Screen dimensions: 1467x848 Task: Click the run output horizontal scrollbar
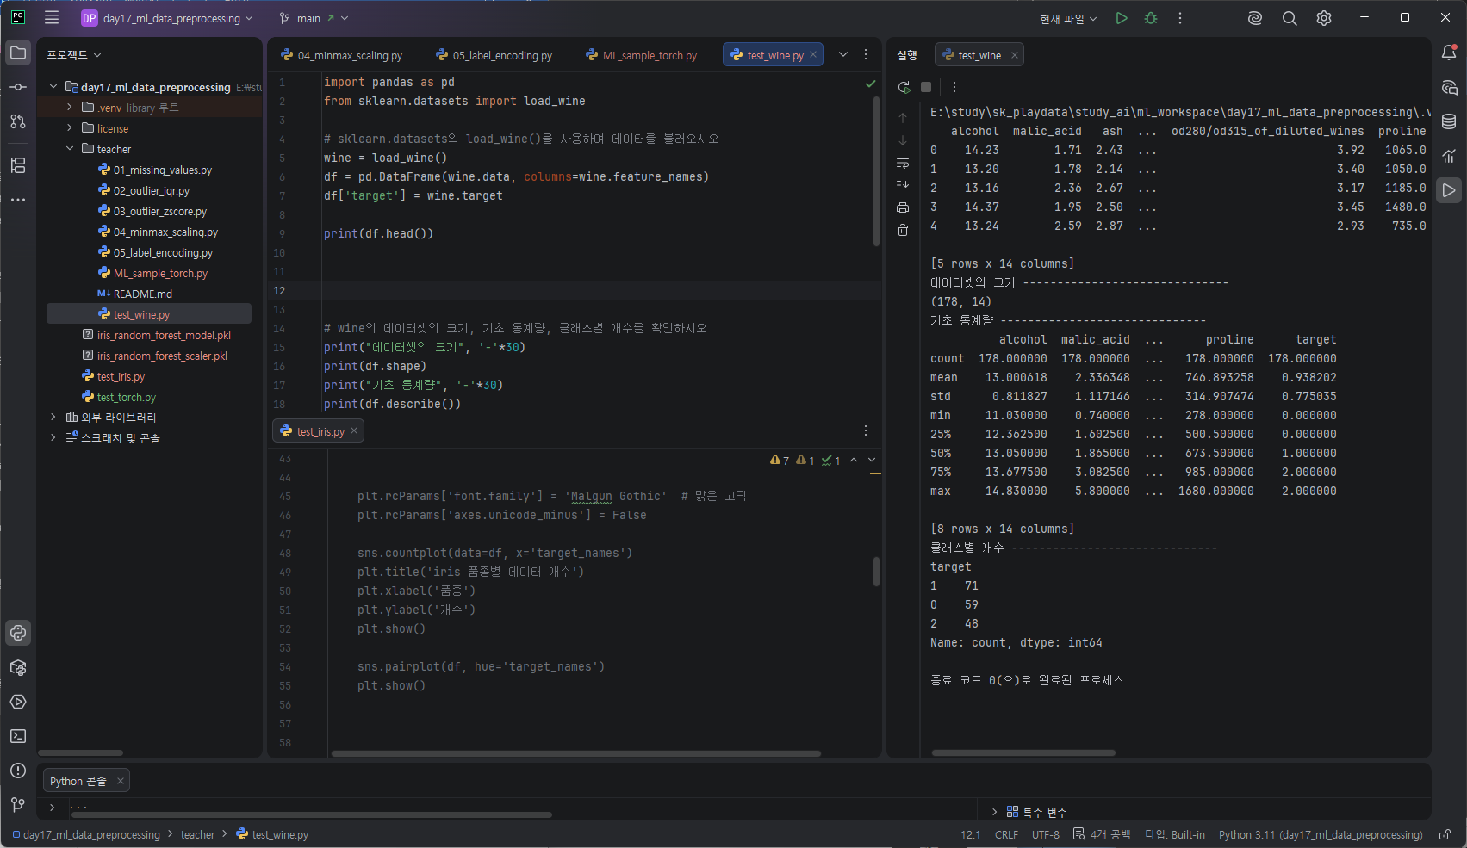(1023, 752)
